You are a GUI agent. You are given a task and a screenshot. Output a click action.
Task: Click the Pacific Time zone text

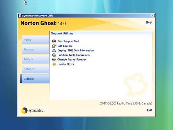126,103
